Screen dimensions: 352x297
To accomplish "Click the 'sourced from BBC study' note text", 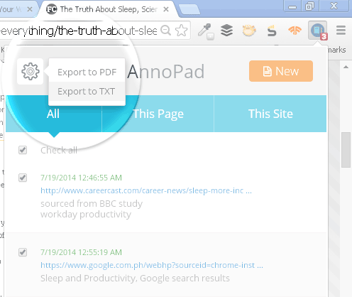I will (x=92, y=204).
